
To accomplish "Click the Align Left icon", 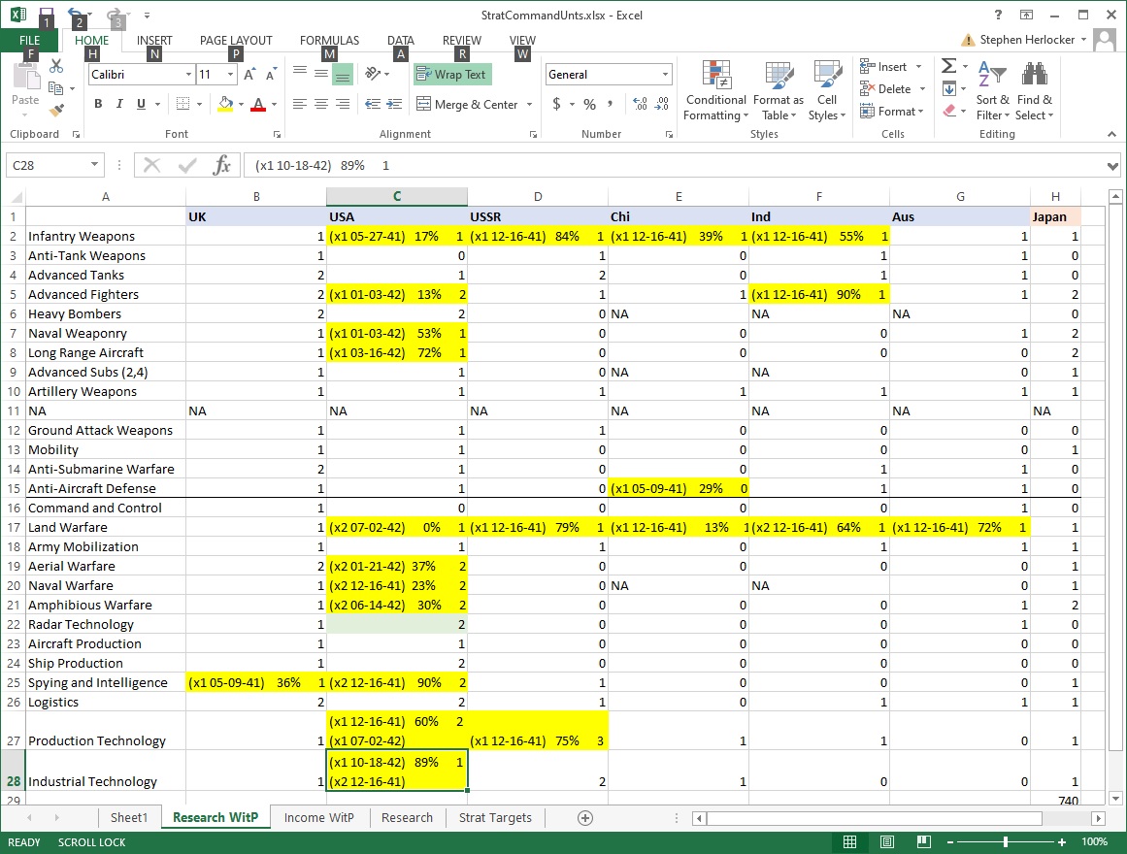I will pyautogui.click(x=300, y=104).
